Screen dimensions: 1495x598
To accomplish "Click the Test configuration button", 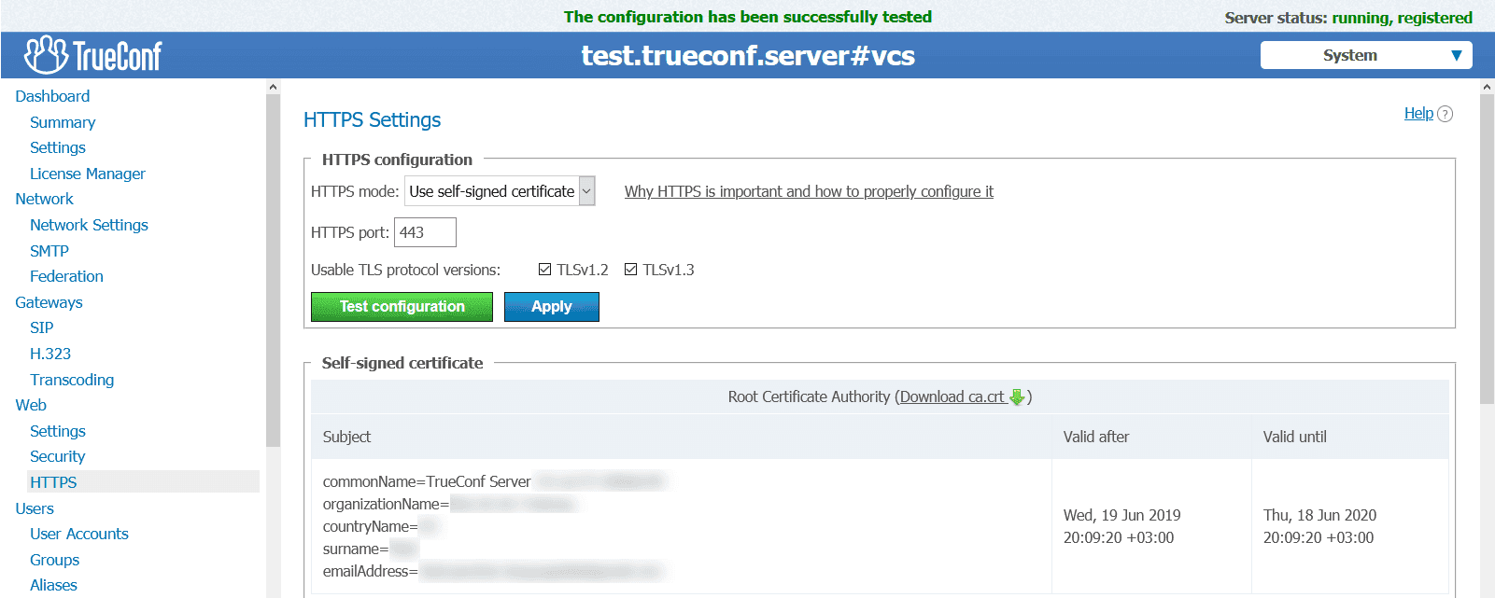I will coord(402,307).
